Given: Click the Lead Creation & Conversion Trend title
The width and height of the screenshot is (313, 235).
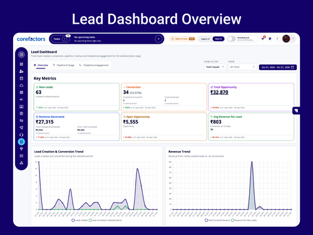Looking at the screenshot, I should pyautogui.click(x=59, y=152).
